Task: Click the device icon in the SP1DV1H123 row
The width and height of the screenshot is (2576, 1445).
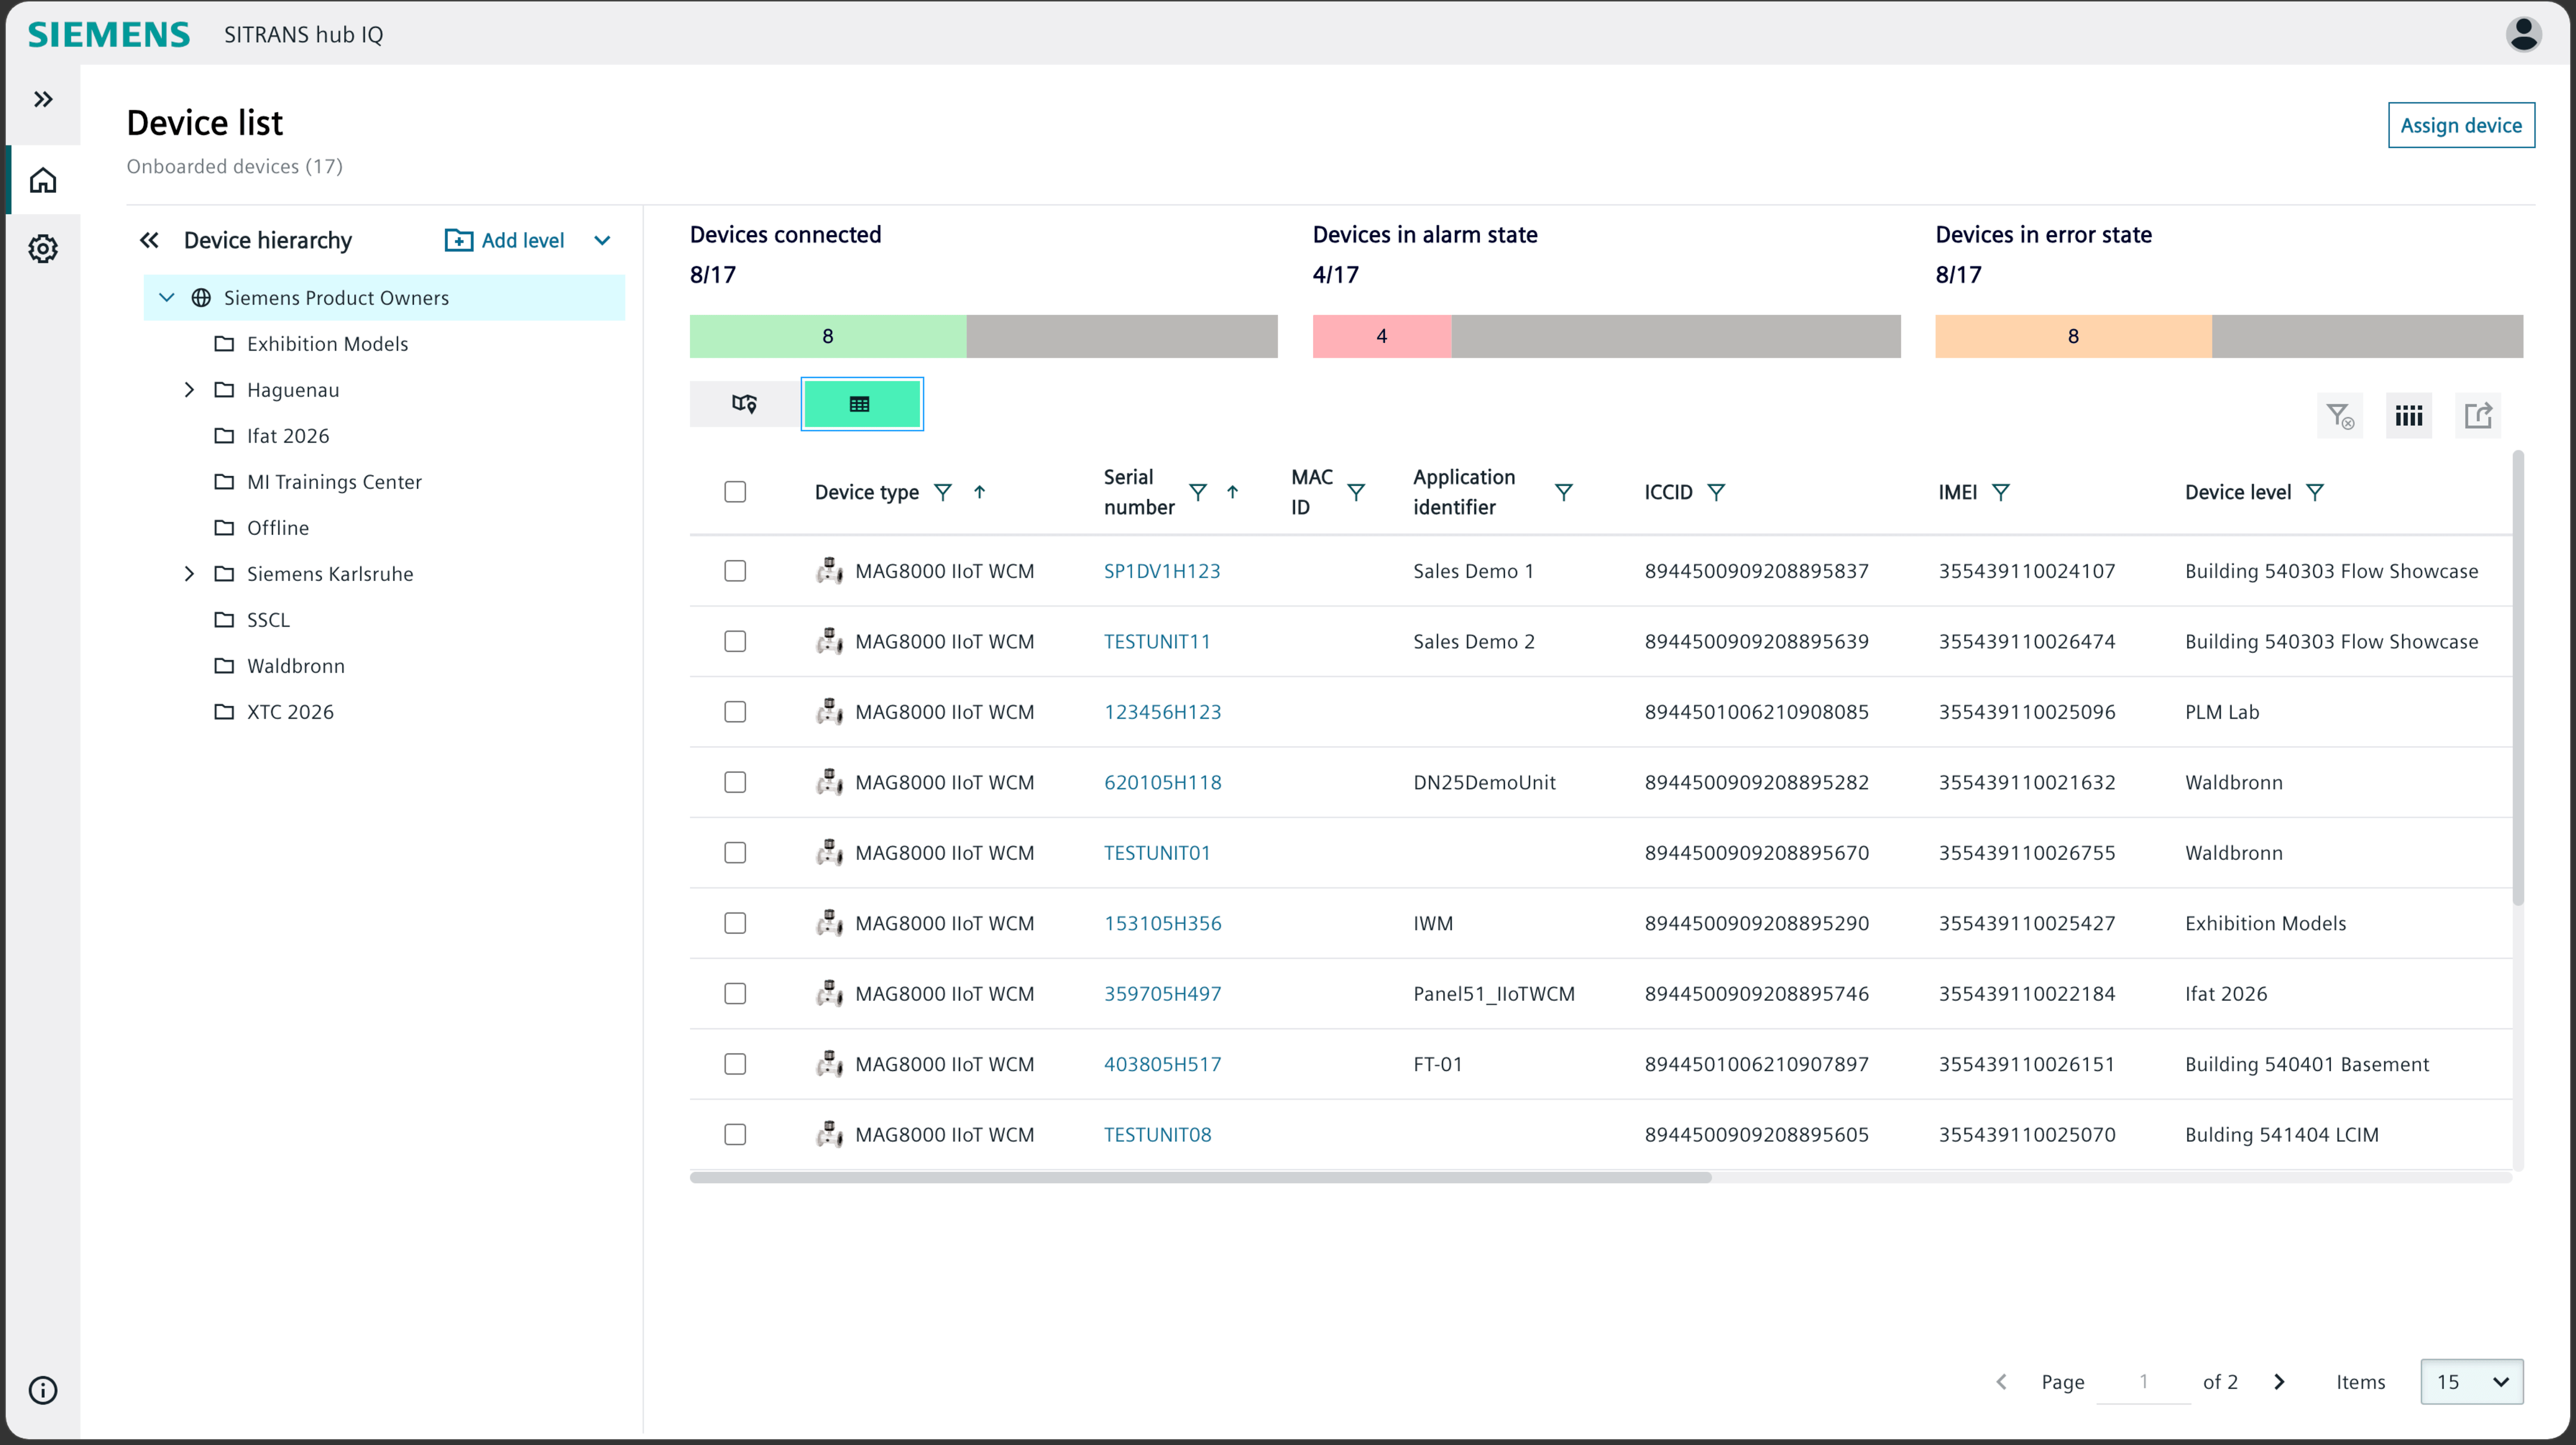Action: point(829,571)
